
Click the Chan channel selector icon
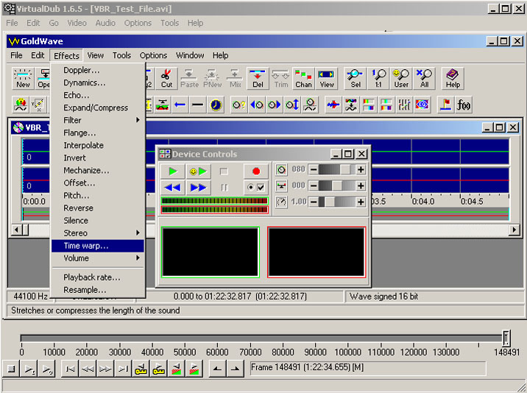click(x=303, y=78)
